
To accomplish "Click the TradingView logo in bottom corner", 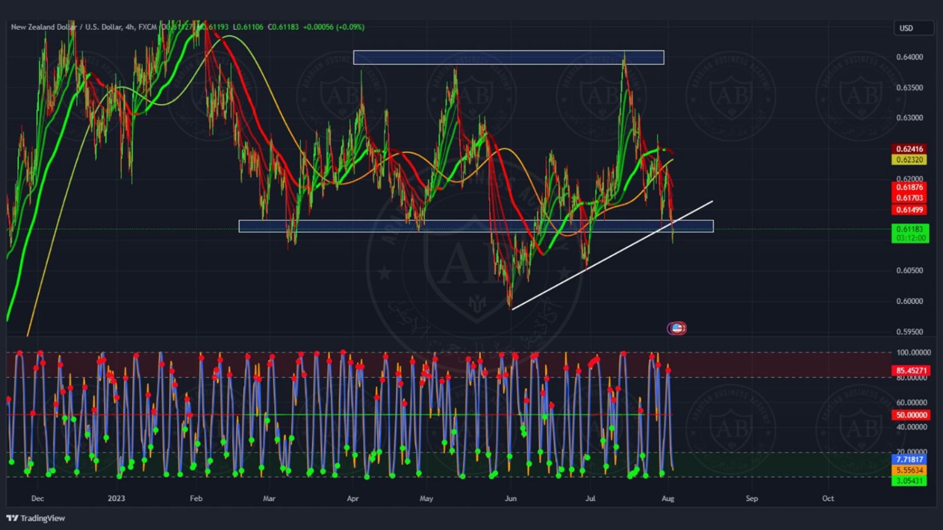I will coord(36,518).
